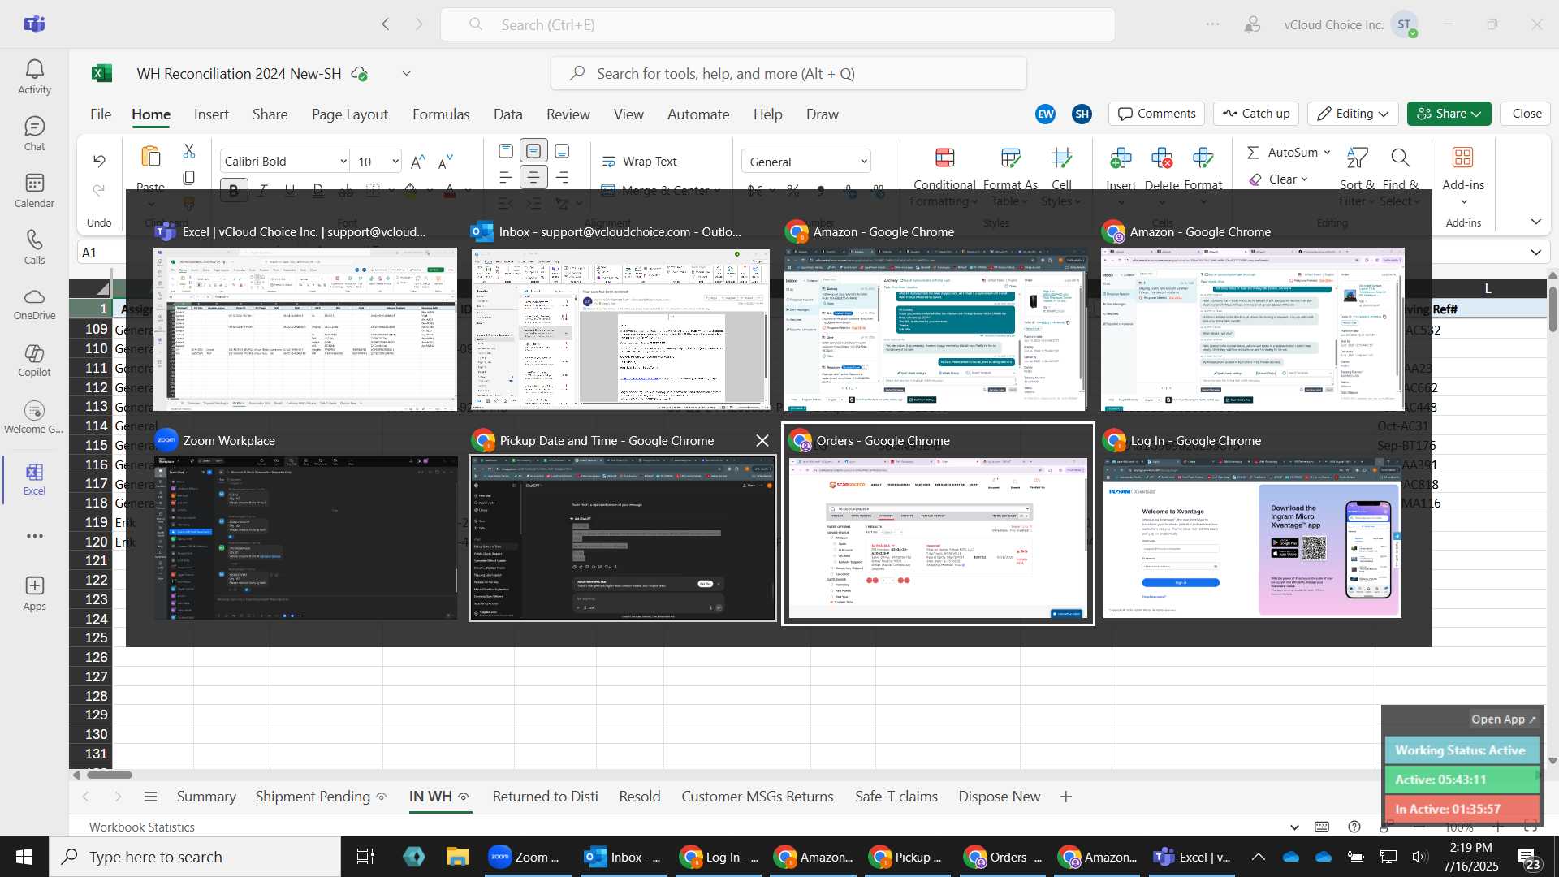Click the Catch up button

[1256, 114]
